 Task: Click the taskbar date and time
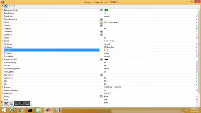click(194, 110)
